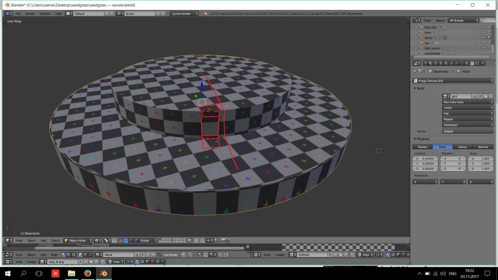Open the Image Texture.004 node dropdown
498x280 pixels.
coord(453,81)
